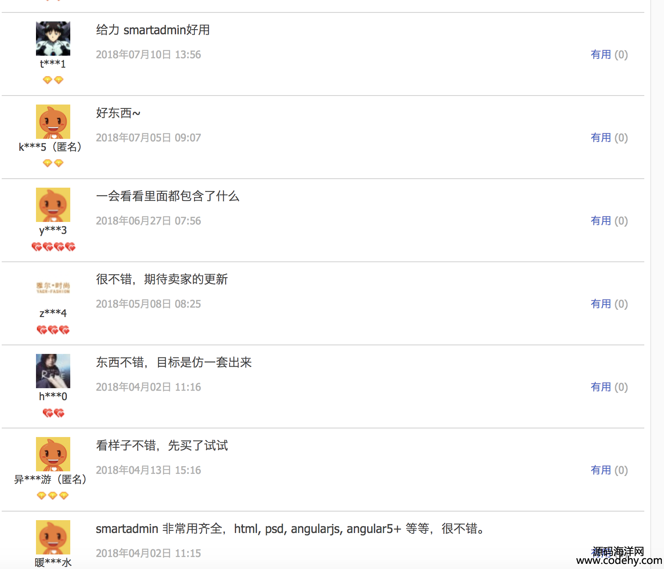Click the gold diamond icons under k***5
Image resolution: width=664 pixels, height=569 pixels.
pos(53,163)
